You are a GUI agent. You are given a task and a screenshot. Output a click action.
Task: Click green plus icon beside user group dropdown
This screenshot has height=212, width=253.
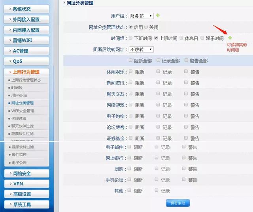point(158,16)
